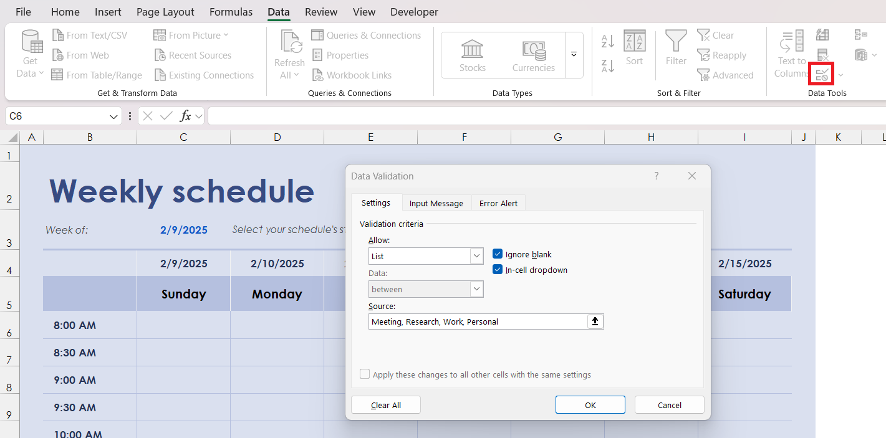886x438 pixels.
Task: Choose From Text/CSV import
Action: pyautogui.click(x=90, y=36)
